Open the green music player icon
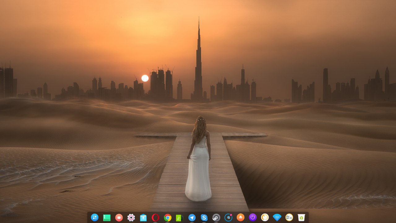Screen dimensions: 396x223 [x=180, y=218]
